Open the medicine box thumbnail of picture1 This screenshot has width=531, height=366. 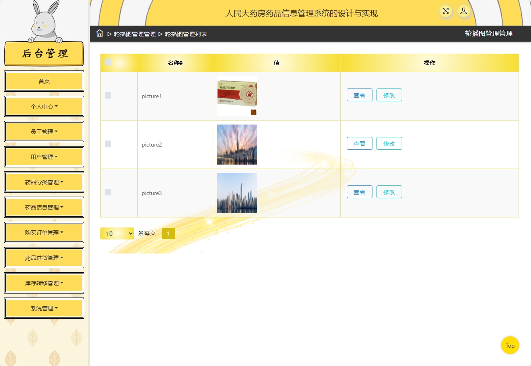[237, 96]
